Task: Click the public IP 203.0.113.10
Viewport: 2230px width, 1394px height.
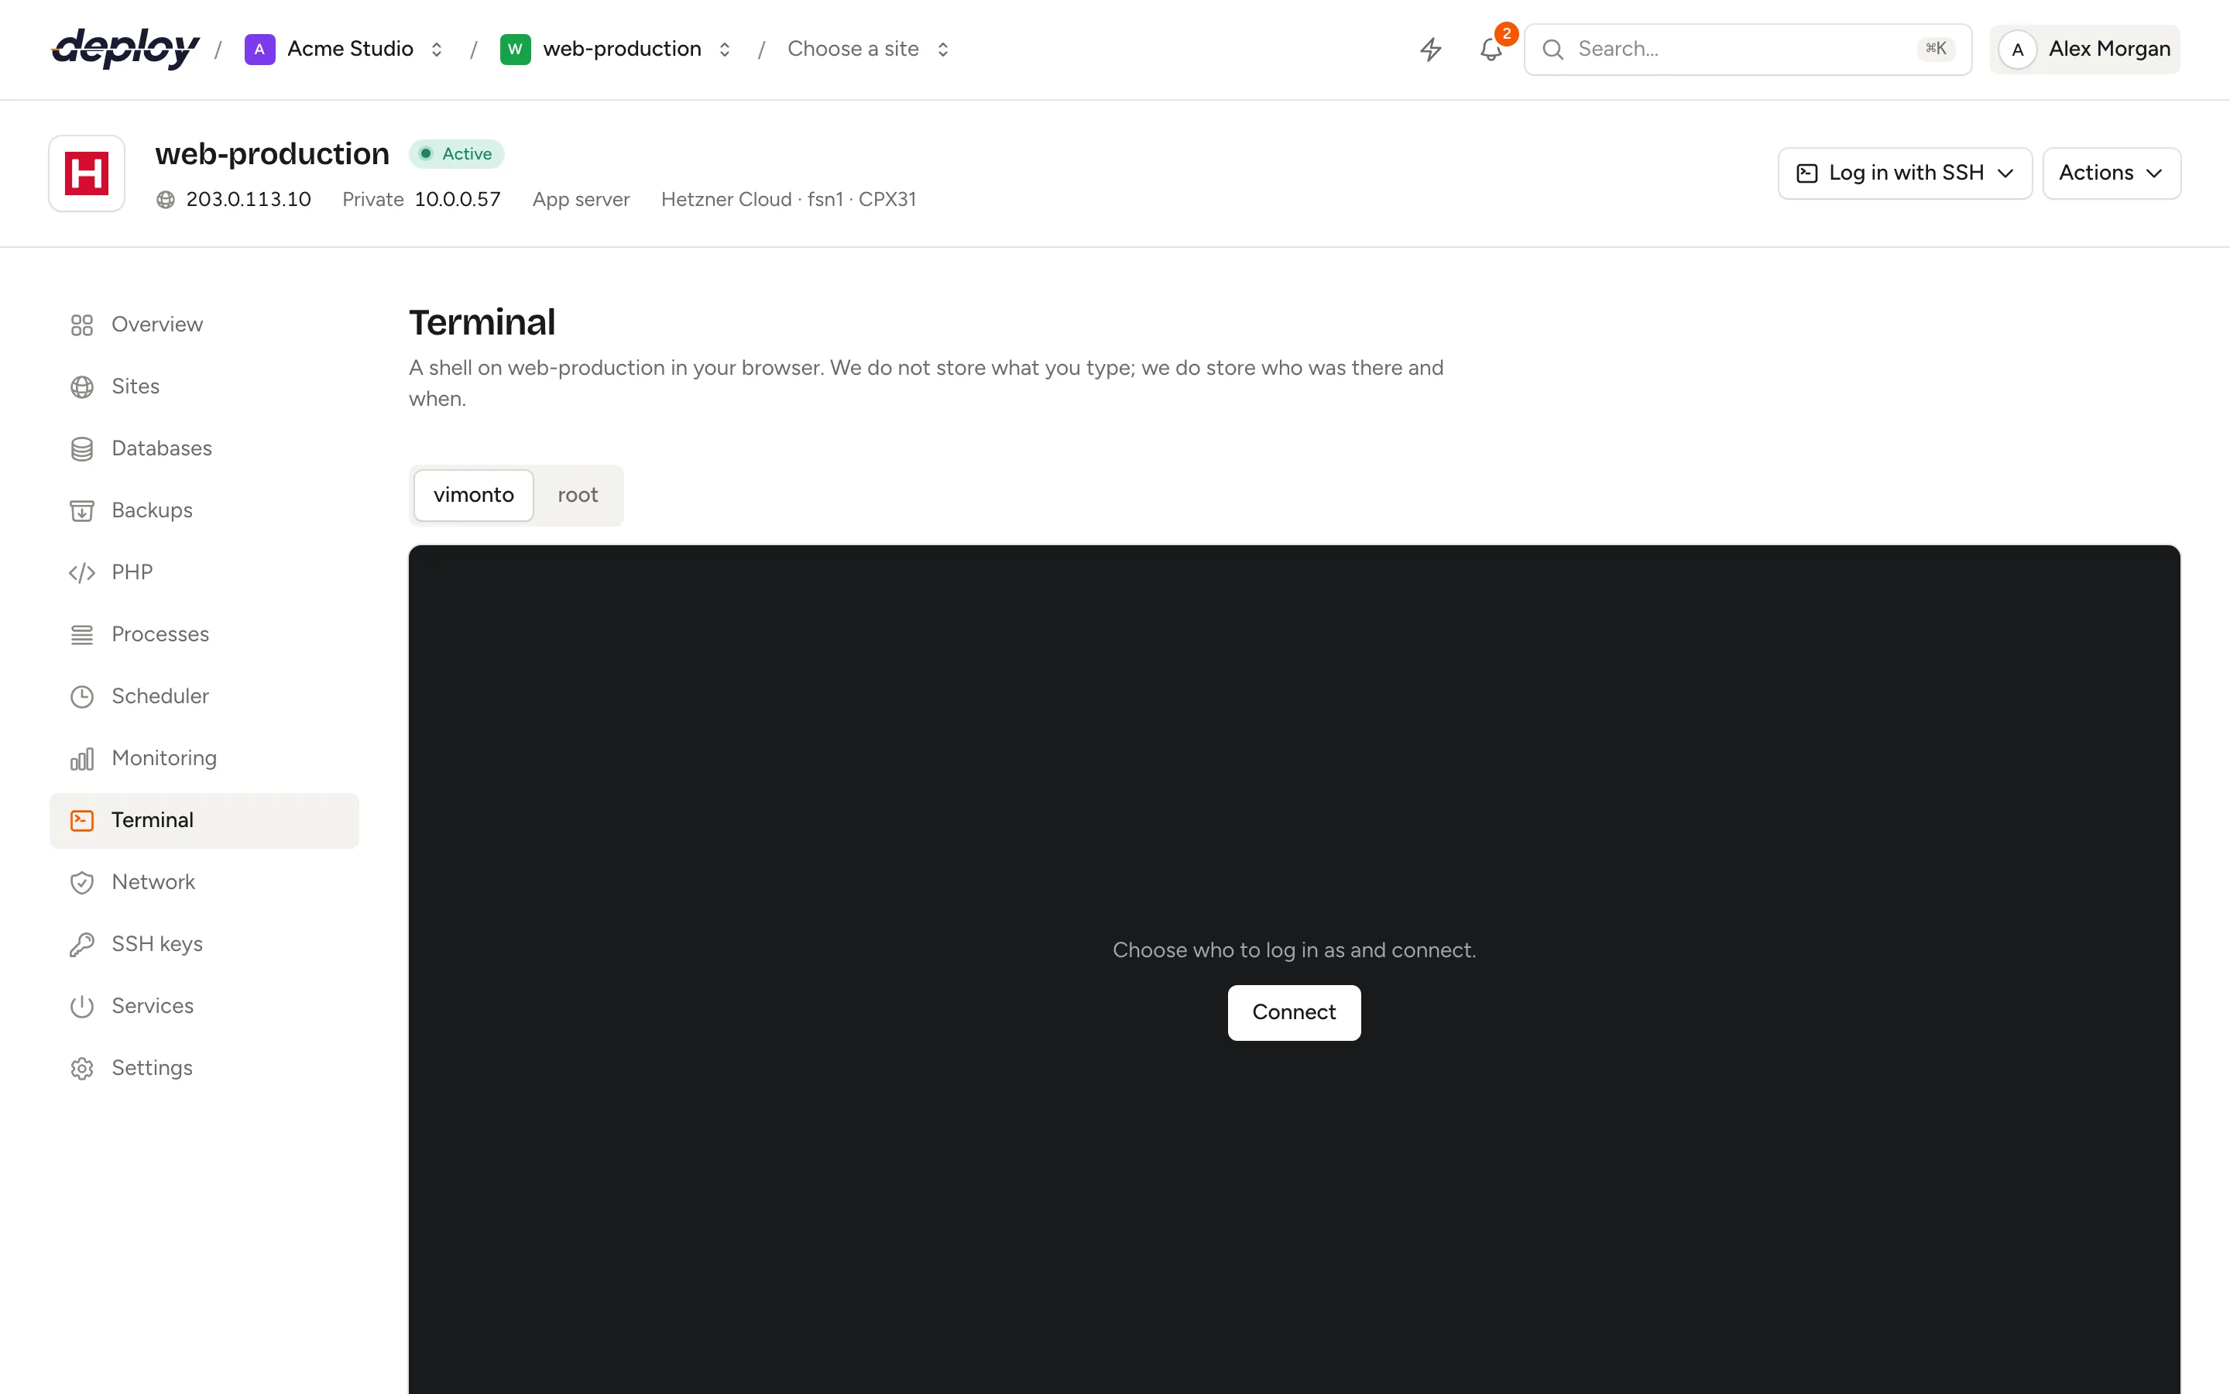Action: 249,199
